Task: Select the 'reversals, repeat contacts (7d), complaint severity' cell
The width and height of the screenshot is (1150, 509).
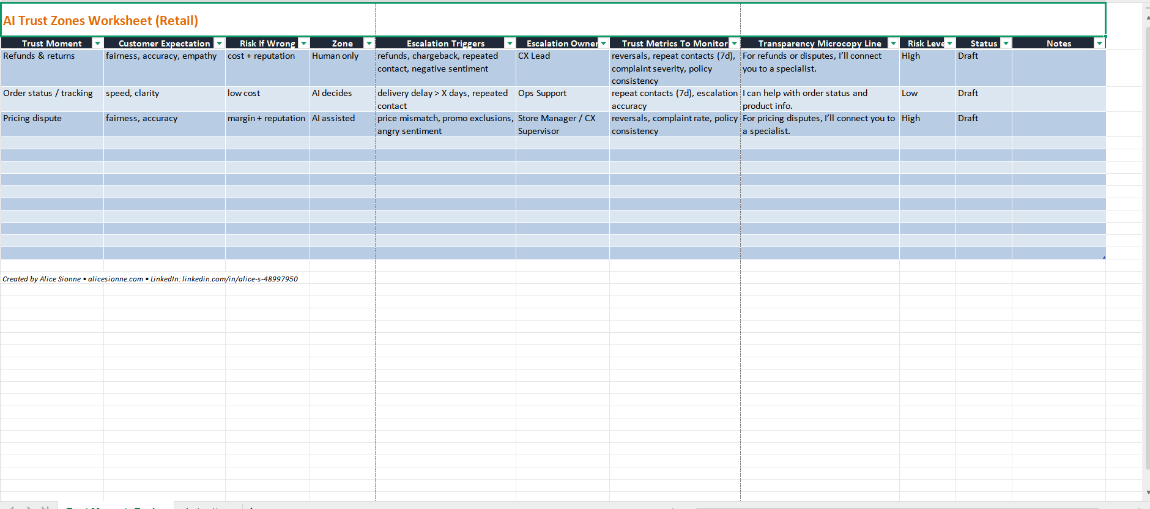Action: pos(675,68)
